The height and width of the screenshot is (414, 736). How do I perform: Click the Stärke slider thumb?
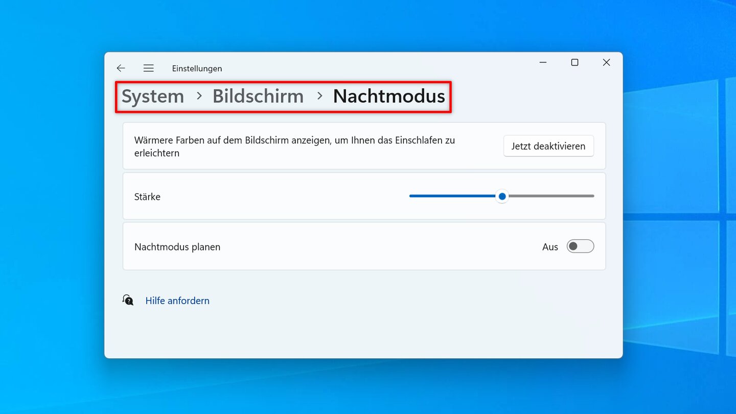point(502,196)
